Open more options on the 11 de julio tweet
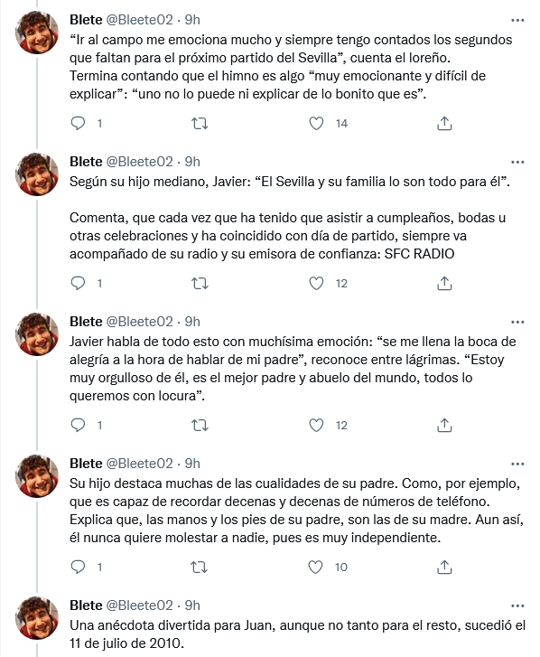The image size is (540, 657). point(517,605)
